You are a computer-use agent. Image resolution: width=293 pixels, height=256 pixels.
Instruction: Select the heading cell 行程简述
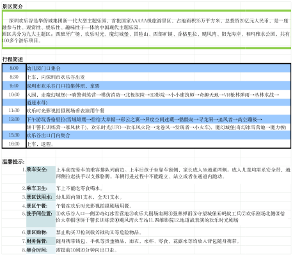tap(12, 60)
